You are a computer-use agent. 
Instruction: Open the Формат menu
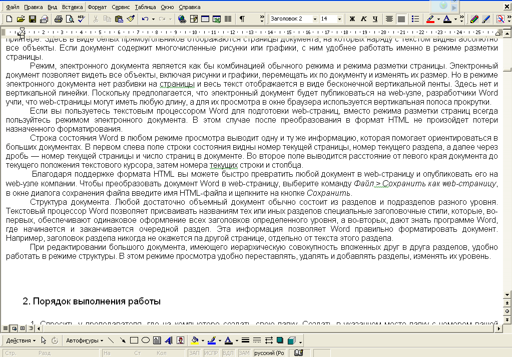[97, 7]
